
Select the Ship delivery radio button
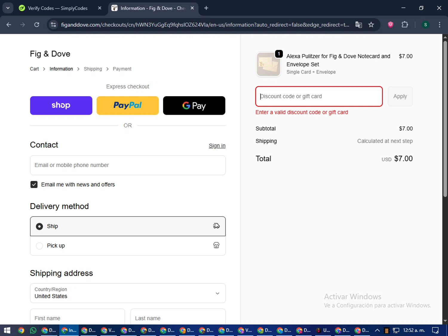[39, 226]
